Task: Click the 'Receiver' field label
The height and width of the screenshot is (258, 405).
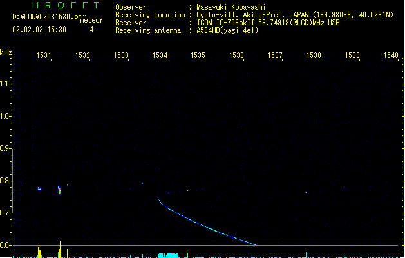Action: click(131, 23)
